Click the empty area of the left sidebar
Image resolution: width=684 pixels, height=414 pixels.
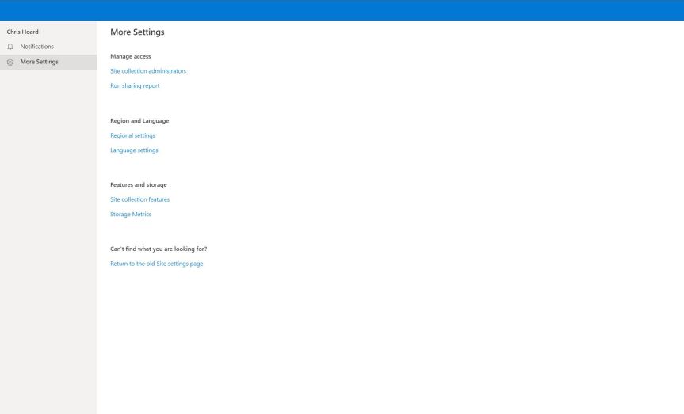(x=48, y=237)
